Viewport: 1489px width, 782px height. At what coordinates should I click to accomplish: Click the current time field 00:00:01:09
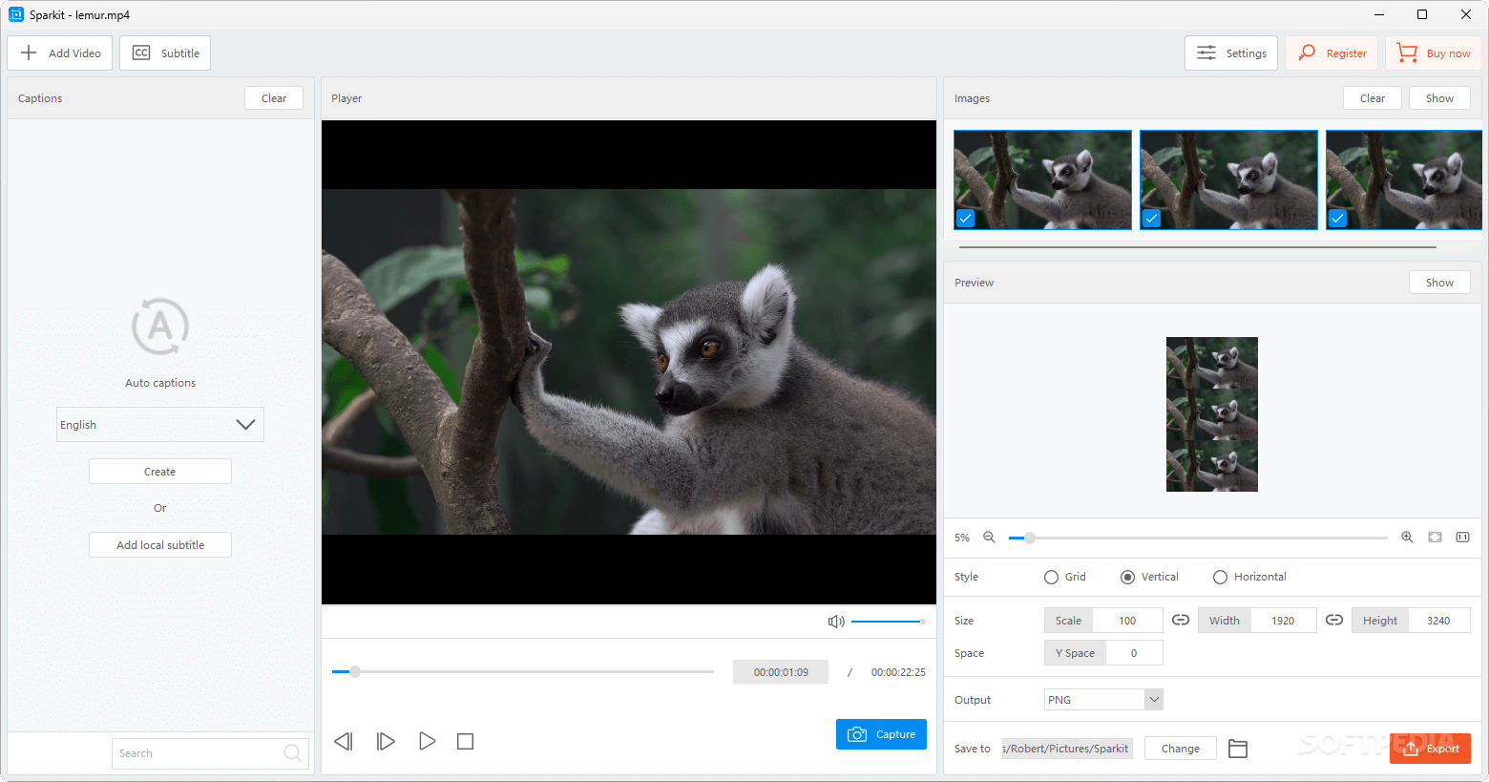tap(781, 672)
